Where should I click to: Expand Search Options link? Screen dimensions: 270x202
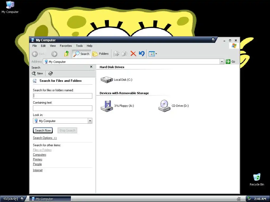pos(45,138)
